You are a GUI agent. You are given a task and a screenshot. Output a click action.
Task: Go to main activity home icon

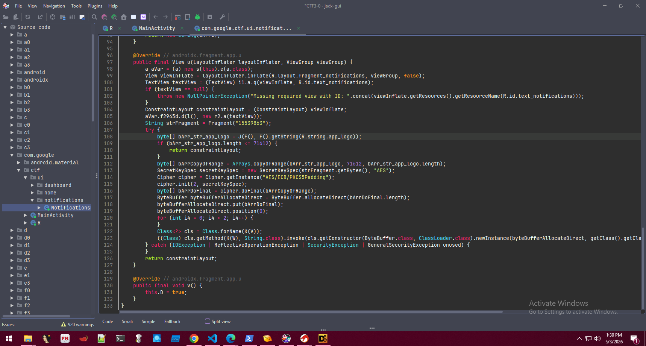pyautogui.click(x=124, y=17)
